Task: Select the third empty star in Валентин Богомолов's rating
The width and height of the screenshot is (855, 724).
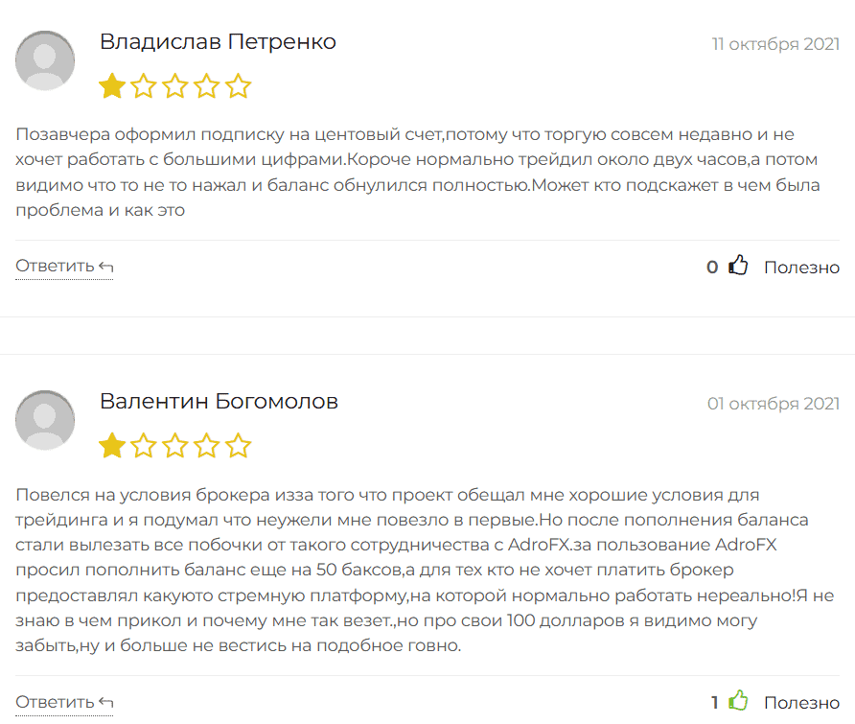Action: [x=175, y=445]
